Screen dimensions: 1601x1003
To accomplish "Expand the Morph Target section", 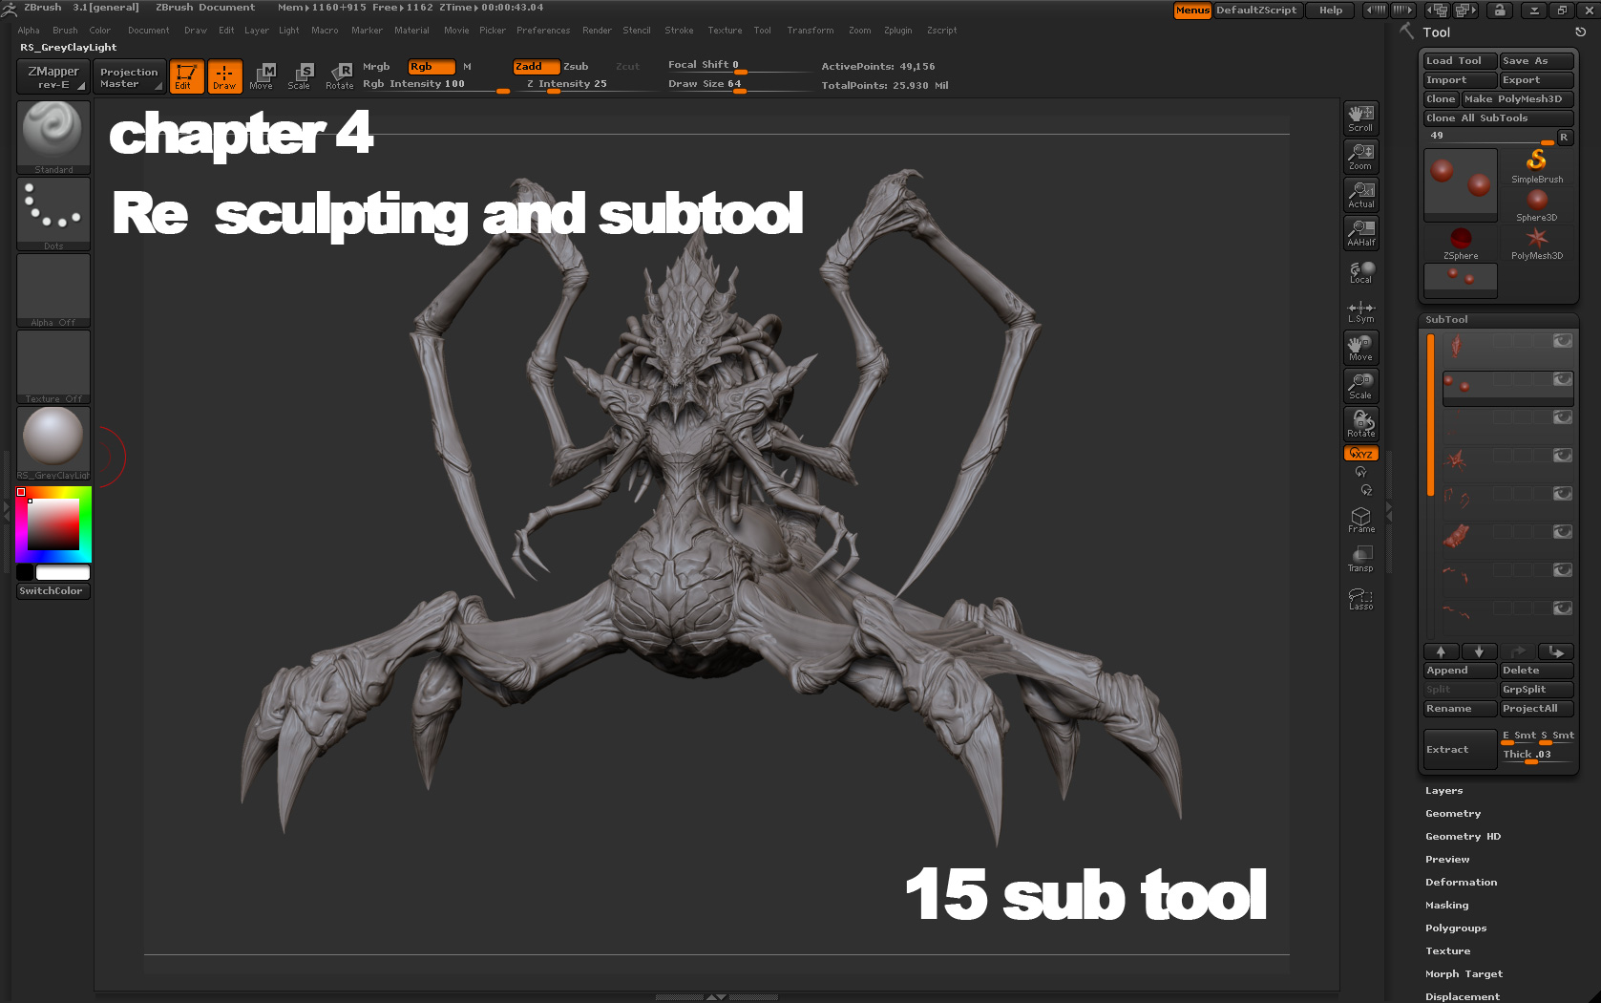I will pyautogui.click(x=1464, y=974).
